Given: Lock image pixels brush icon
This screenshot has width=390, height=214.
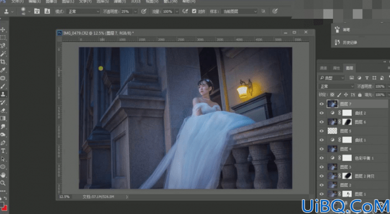Looking at the screenshot, I should click(339, 95).
